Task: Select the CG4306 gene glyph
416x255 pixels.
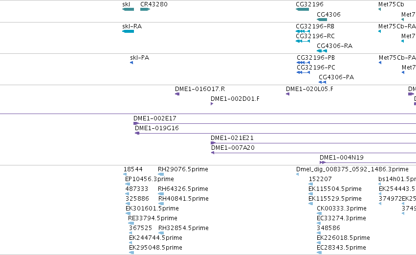Action: [x=322, y=20]
